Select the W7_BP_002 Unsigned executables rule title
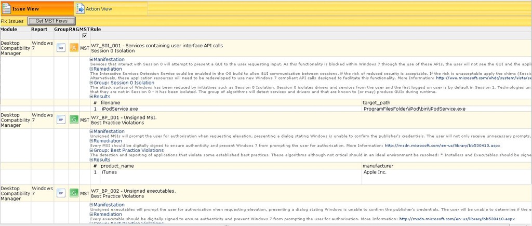This screenshot has width=532, height=226. click(x=134, y=191)
